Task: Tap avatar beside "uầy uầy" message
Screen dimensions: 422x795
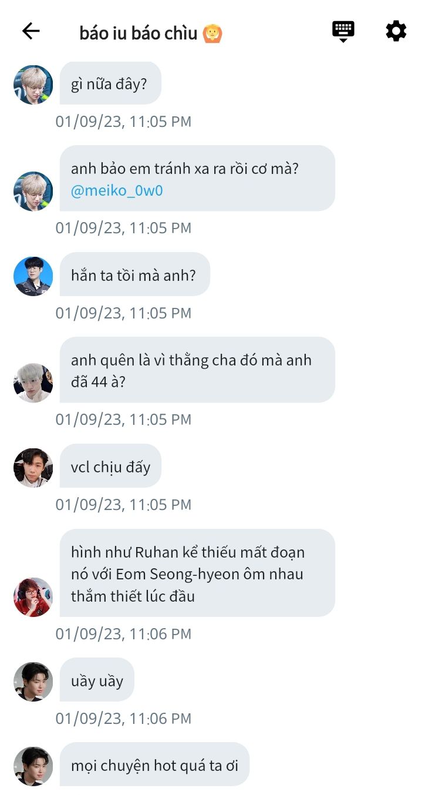Action: [33, 682]
